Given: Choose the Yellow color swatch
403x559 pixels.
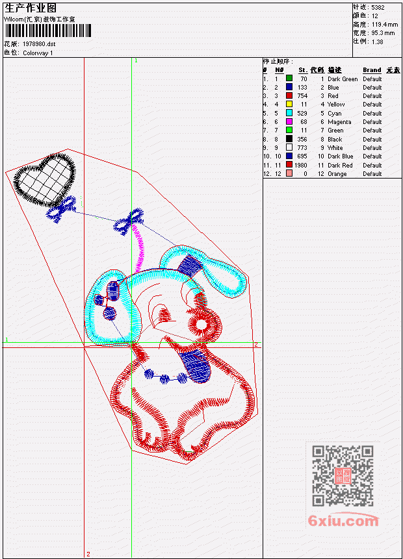Looking at the screenshot, I should point(289,104).
